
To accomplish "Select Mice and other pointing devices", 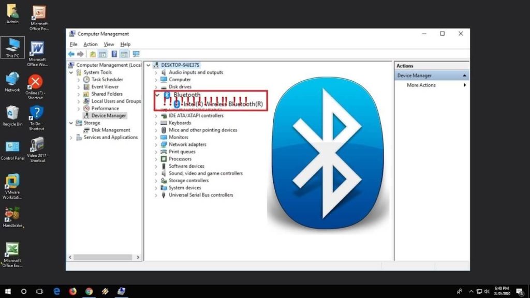I will pos(203,130).
